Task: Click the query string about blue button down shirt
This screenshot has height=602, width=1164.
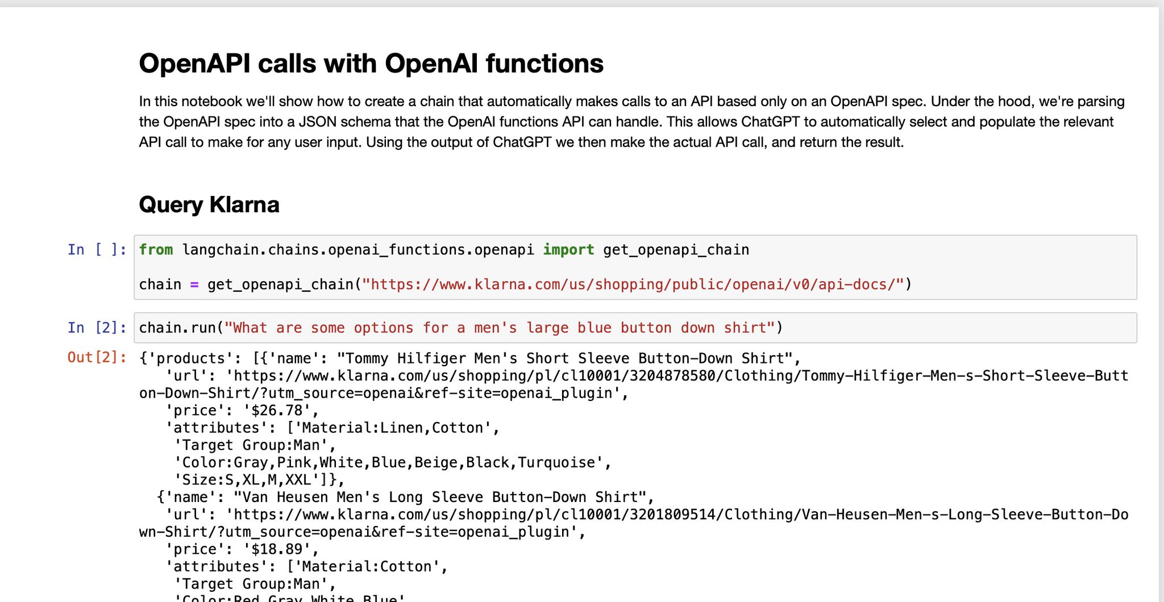Action: (x=500, y=328)
